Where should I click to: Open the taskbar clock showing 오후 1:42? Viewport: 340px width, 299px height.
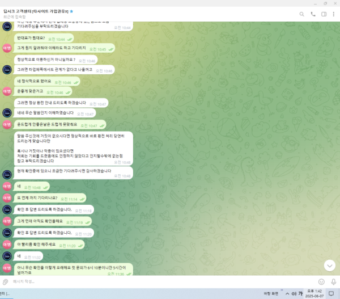point(314,293)
